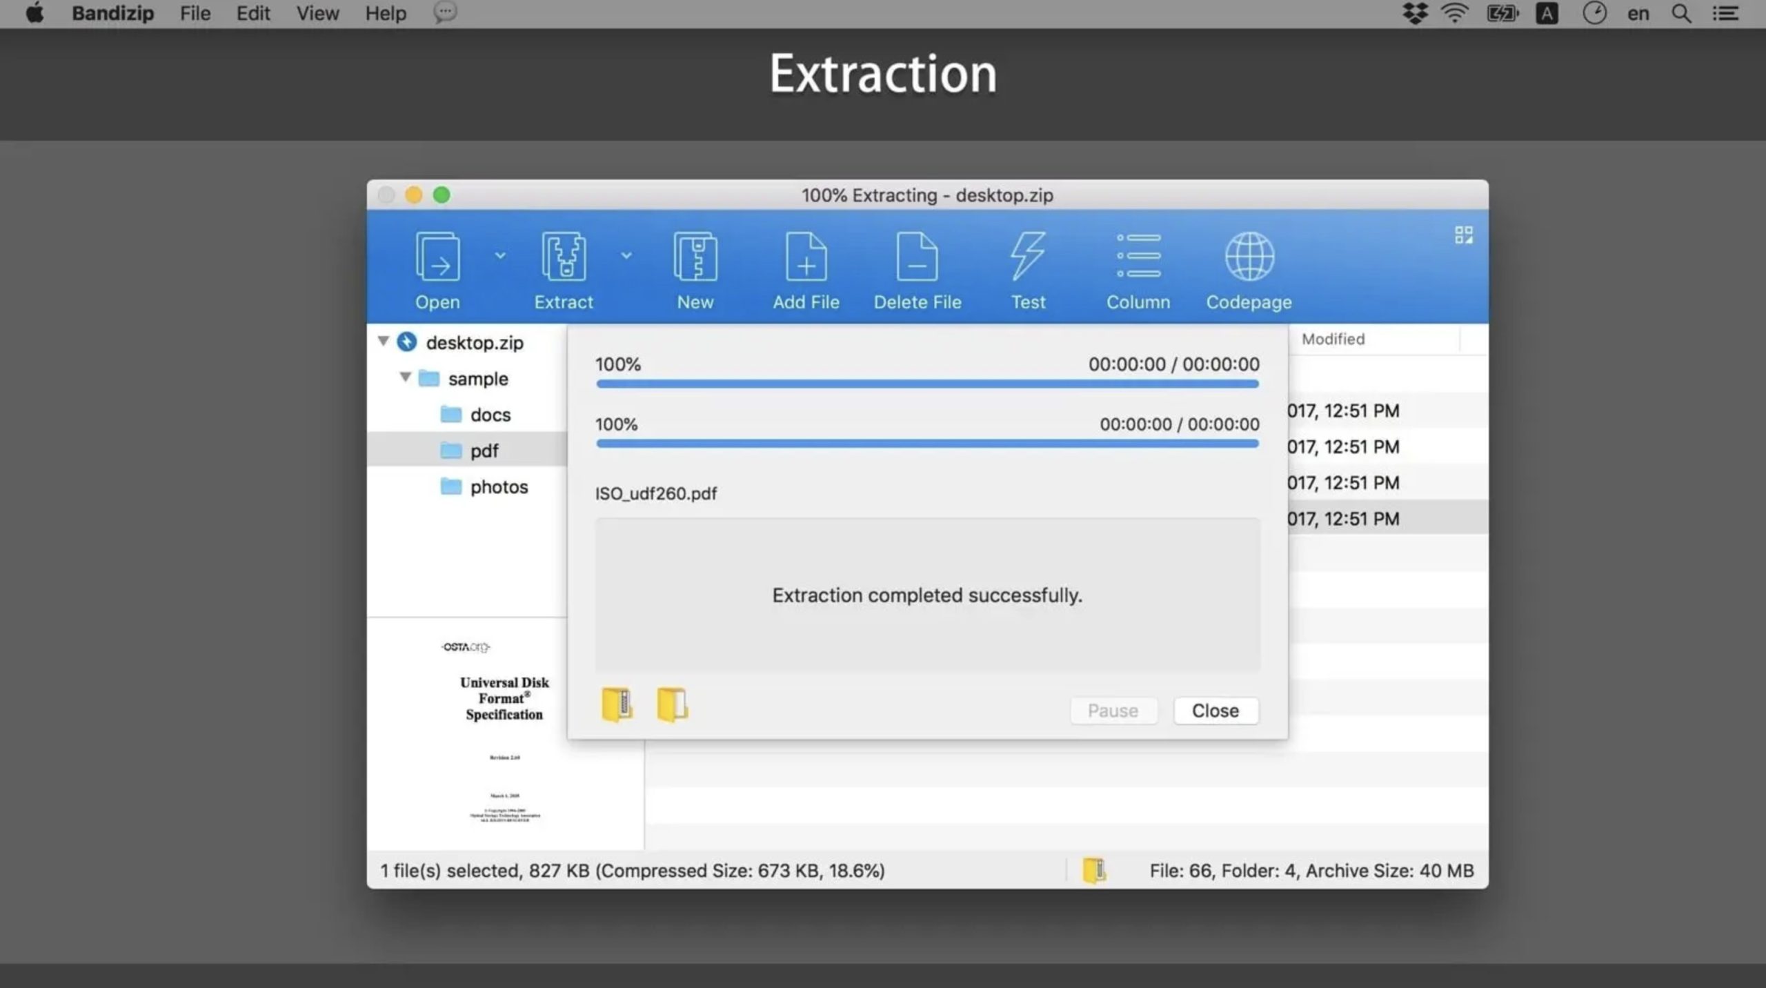Close the extraction progress dialog
Viewport: 1766px width, 988px height.
[1214, 709]
